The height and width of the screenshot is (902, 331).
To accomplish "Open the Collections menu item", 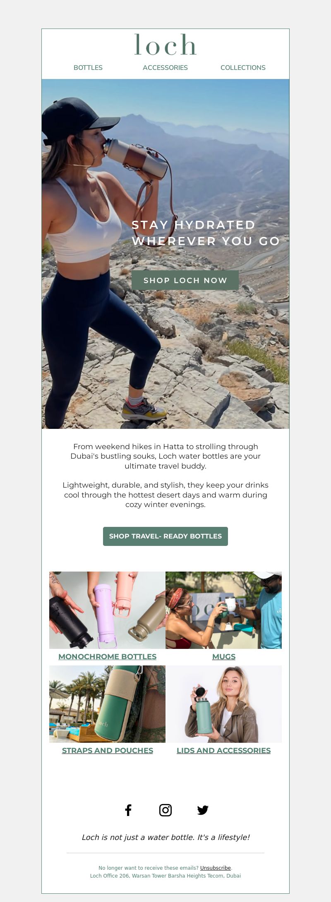I will pyautogui.click(x=243, y=67).
